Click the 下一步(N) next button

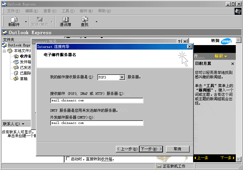[x=151, y=149]
